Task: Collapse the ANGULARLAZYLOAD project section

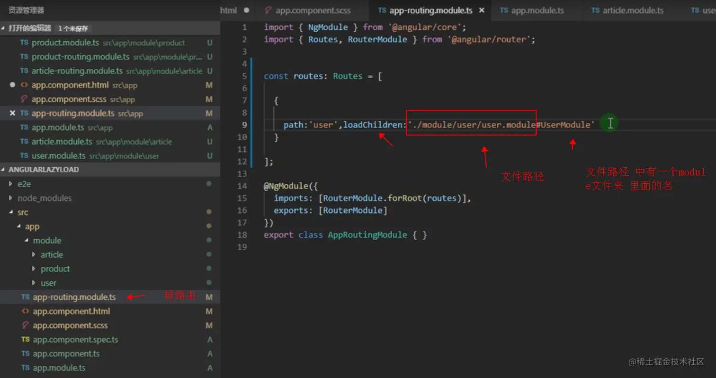Action: point(4,169)
